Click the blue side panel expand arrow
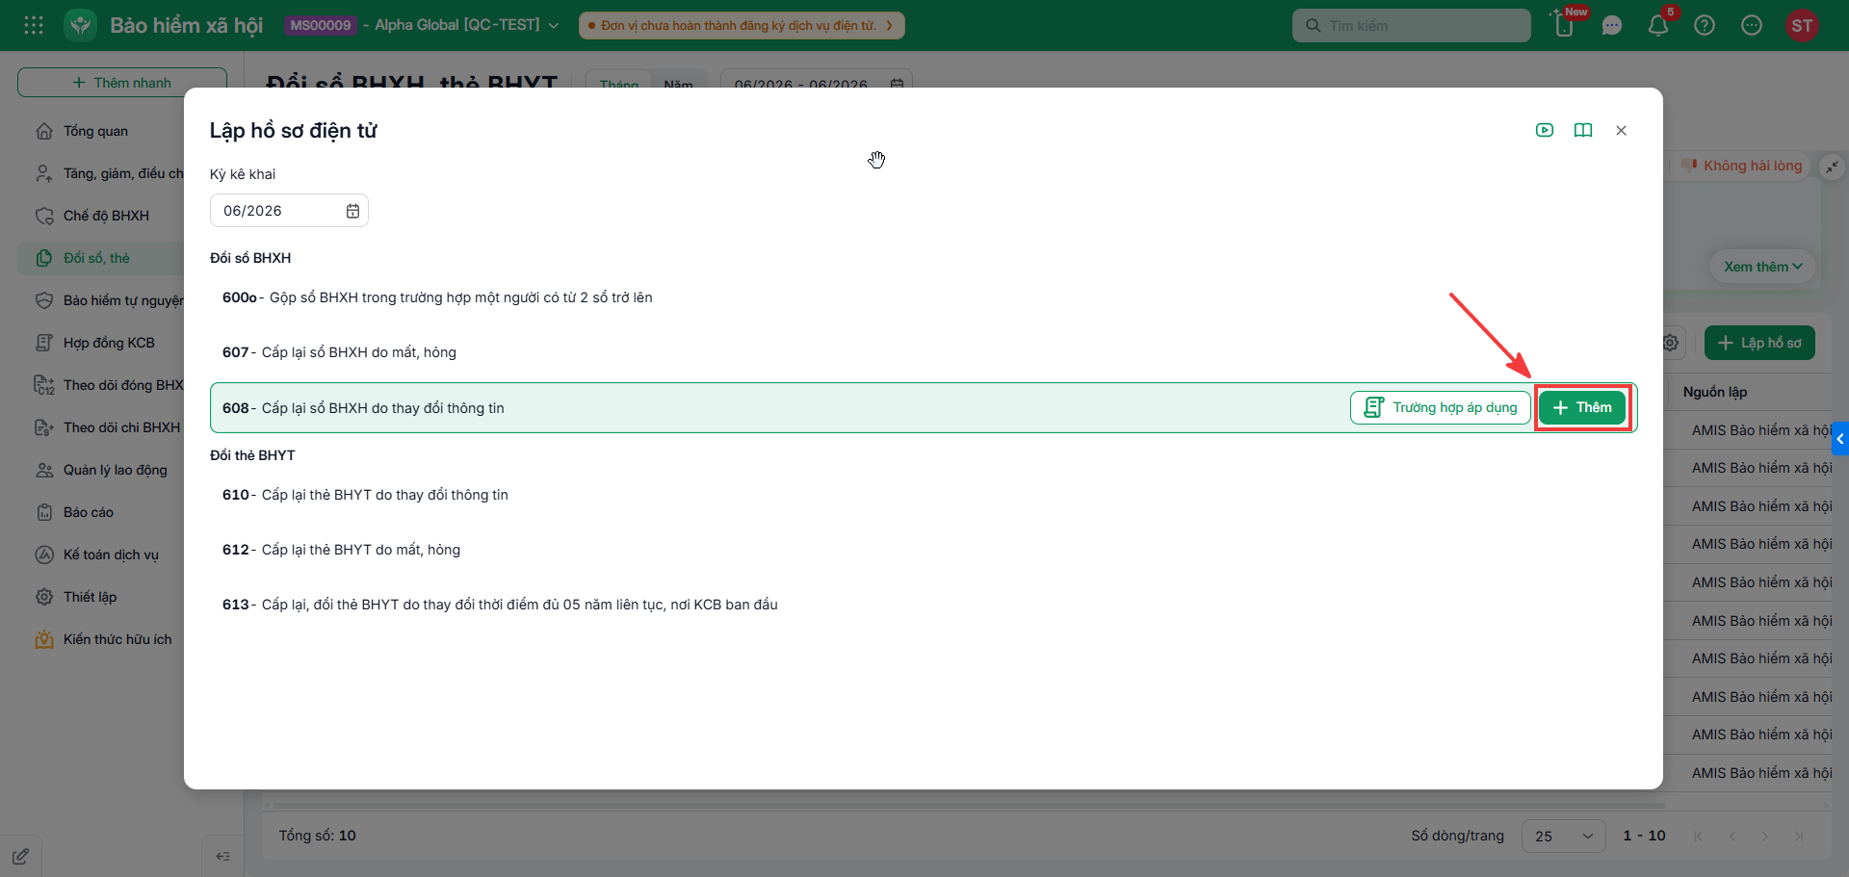This screenshot has width=1849, height=877. (1840, 439)
